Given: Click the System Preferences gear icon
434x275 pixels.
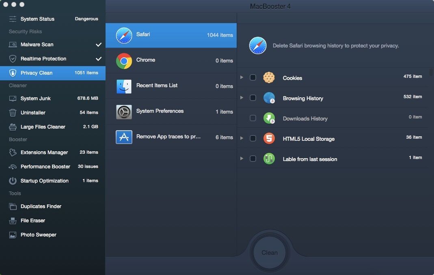Looking at the screenshot, I should tap(124, 112).
